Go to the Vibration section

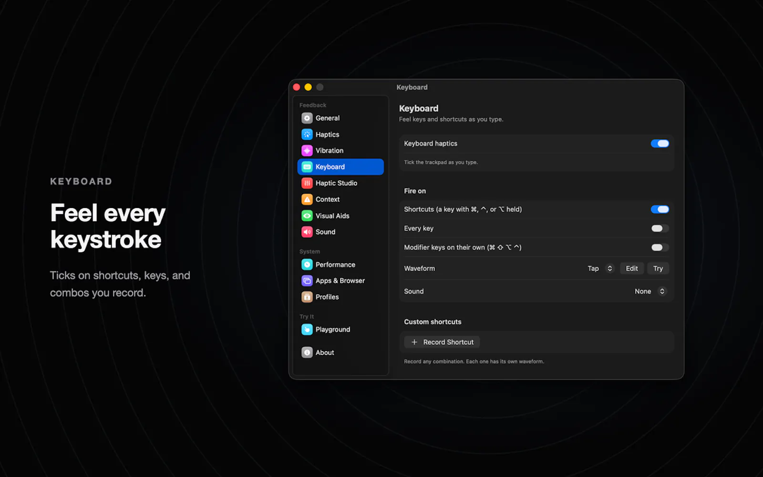click(330, 151)
